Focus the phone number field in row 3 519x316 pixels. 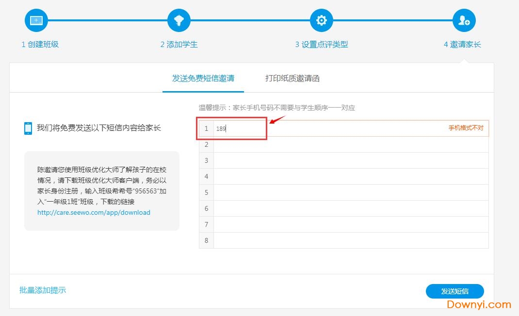pyautogui.click(x=351, y=160)
